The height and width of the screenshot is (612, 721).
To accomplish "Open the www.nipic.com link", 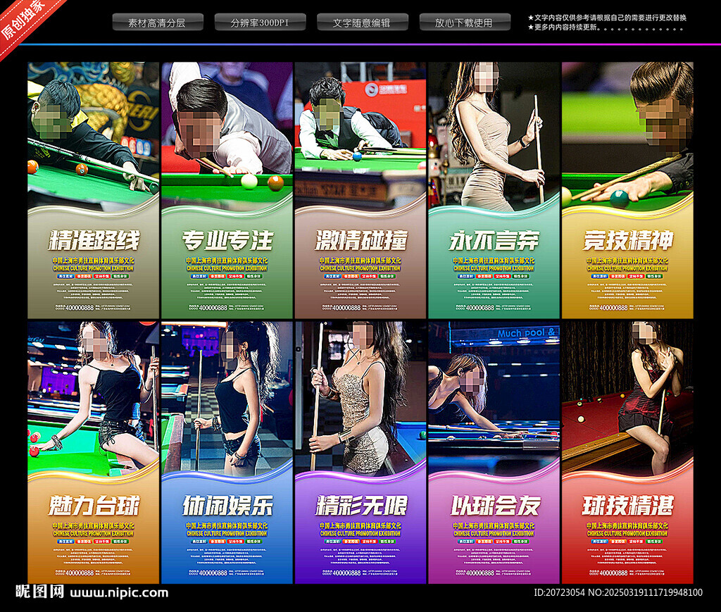I will pyautogui.click(x=119, y=592).
